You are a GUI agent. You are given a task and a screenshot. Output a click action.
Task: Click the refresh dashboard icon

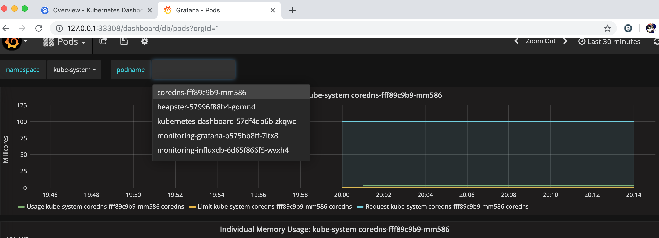tap(656, 42)
